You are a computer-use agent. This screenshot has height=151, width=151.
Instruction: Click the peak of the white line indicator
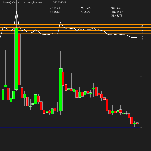[17, 12]
